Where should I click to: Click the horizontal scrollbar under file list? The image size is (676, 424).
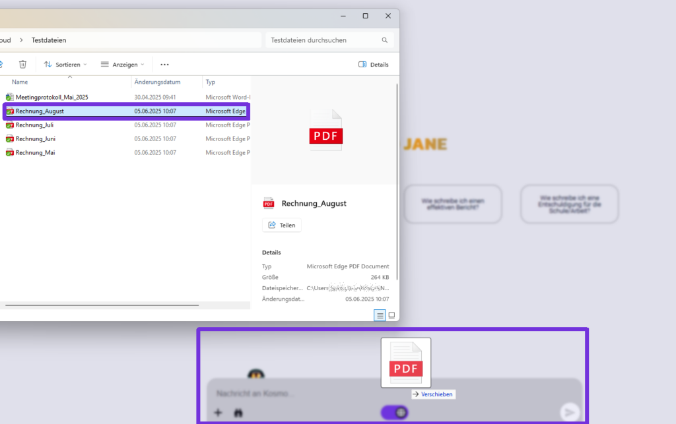pyautogui.click(x=99, y=305)
